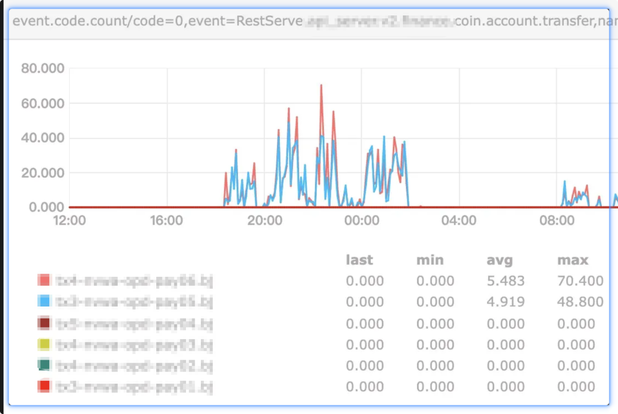Click the 00:00 x-axis label
The width and height of the screenshot is (618, 414).
tap(362, 220)
